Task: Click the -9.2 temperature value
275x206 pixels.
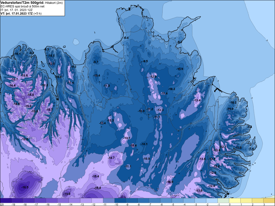Action: [x=32, y=53]
